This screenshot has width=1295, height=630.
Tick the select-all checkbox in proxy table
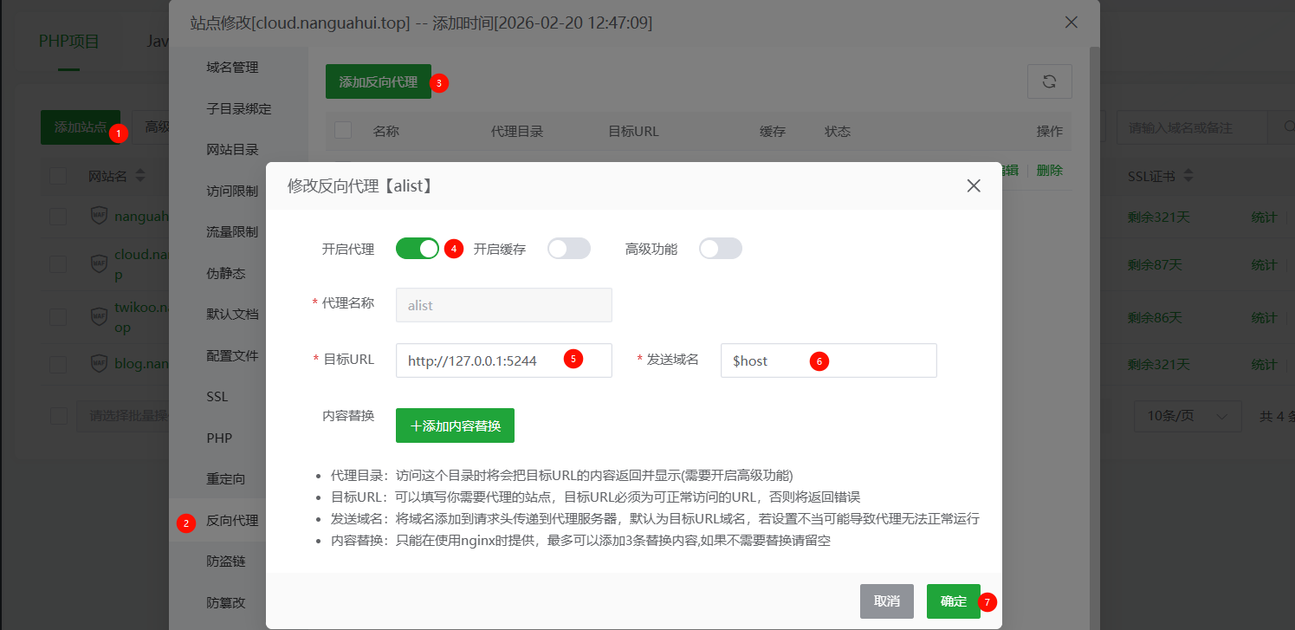(343, 131)
